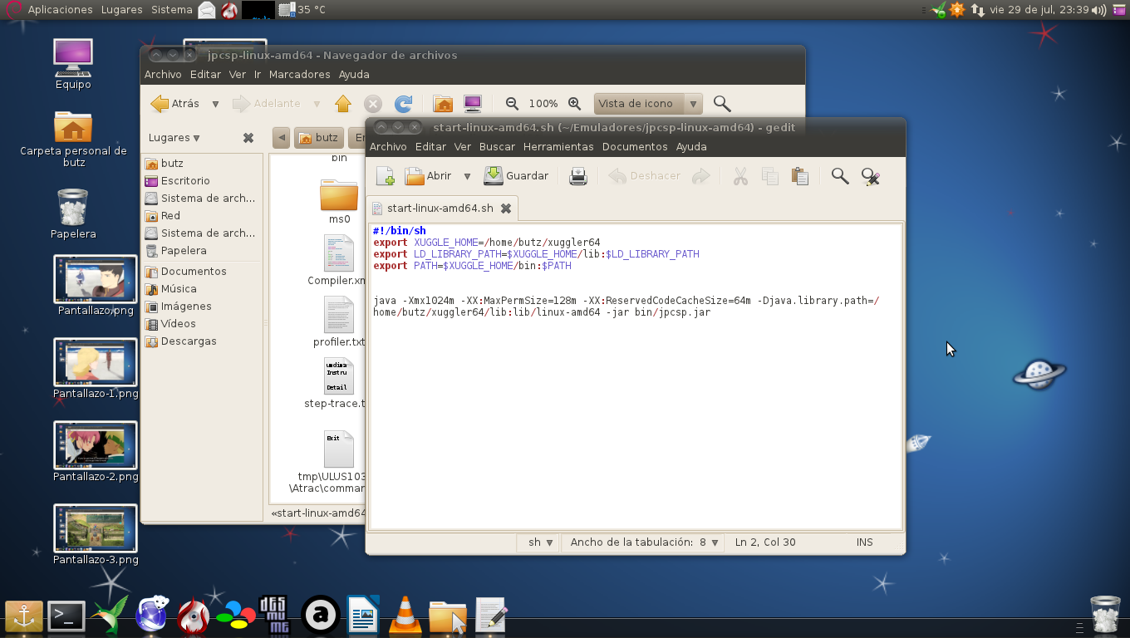Toggle the INS insert mode indicator
Viewport: 1130px width, 638px height.
(864, 542)
